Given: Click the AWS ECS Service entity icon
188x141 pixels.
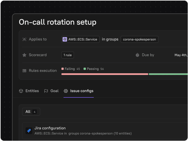Looking at the screenshot, I should [65, 39].
